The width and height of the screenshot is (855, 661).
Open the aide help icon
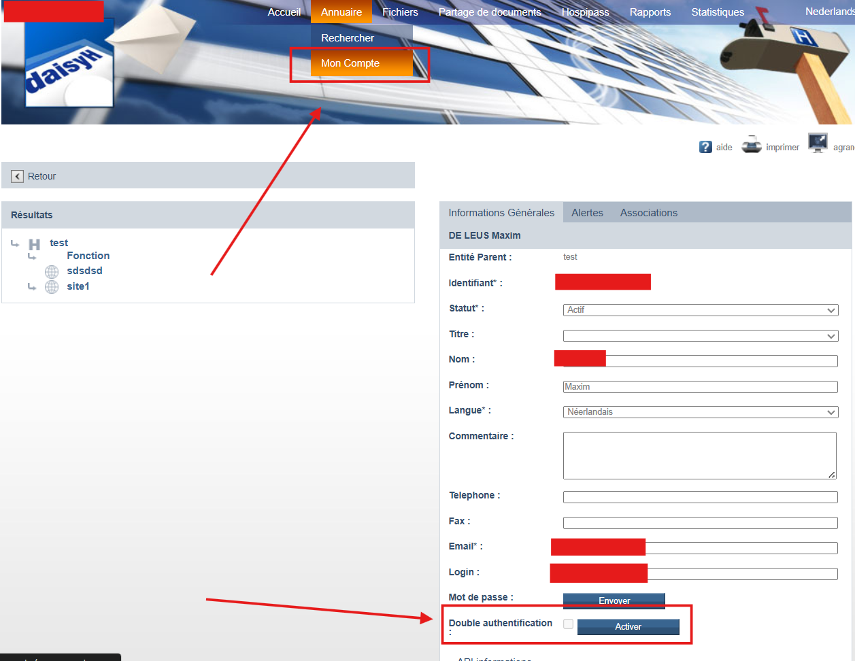(x=705, y=147)
